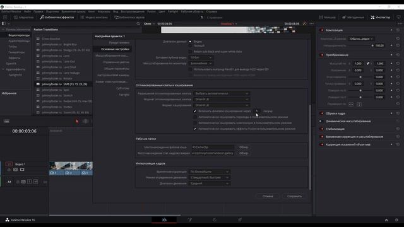Image resolution: width=404 pixels, height=227 pixels.
Task: Open motion estimation mode dropdown
Action: pos(209,178)
